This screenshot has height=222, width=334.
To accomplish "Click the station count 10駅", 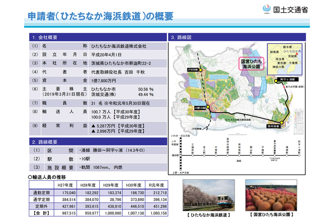I will tap(85, 159).
